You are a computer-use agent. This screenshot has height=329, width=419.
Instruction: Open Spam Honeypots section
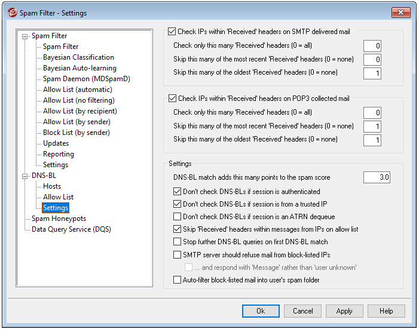click(x=59, y=219)
